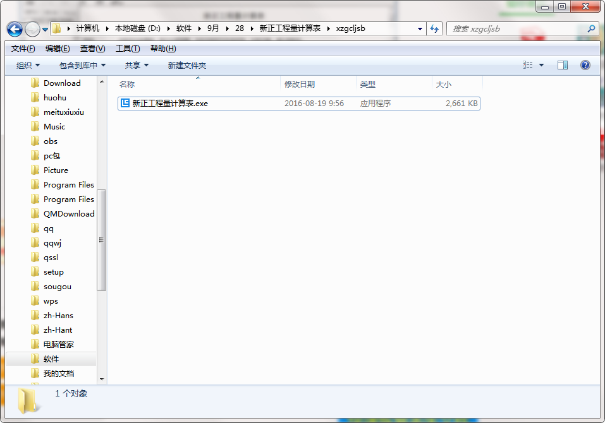605x423 pixels.
Task: Select the pc包 folder
Action: pos(52,156)
